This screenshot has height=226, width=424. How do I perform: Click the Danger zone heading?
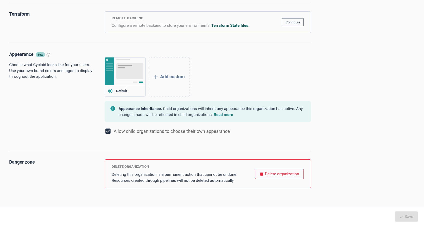[22, 162]
